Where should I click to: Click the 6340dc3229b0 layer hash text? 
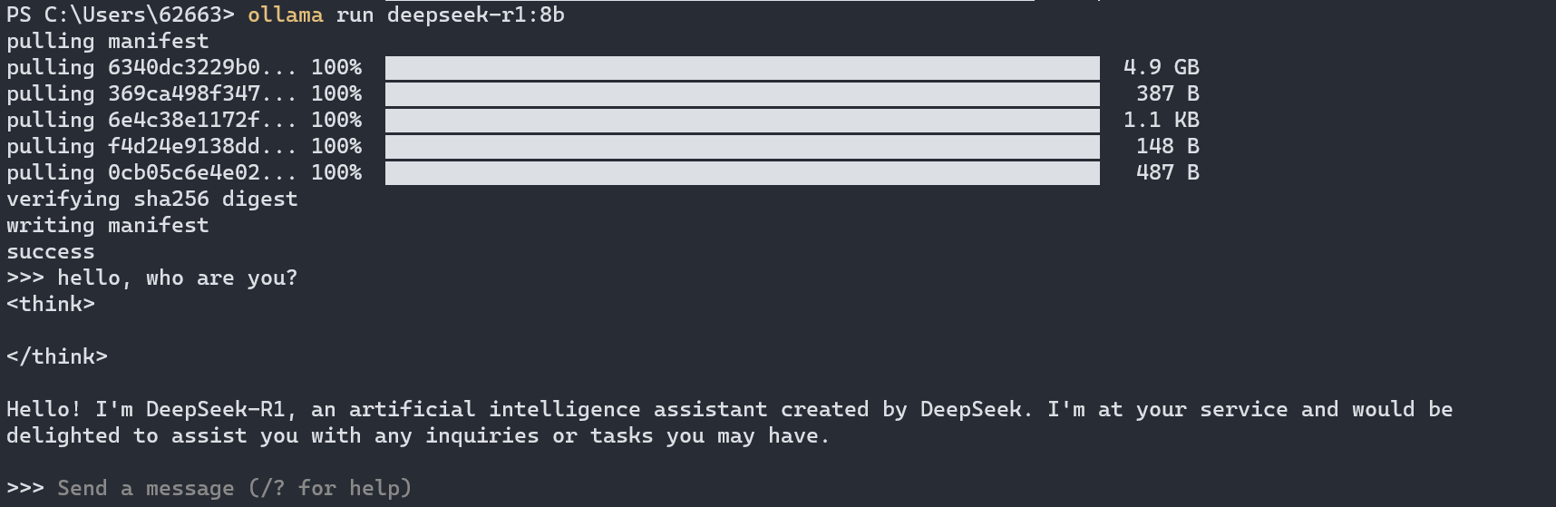tap(184, 67)
